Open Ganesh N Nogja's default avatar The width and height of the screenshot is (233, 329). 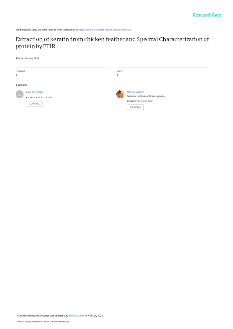(x=20, y=94)
